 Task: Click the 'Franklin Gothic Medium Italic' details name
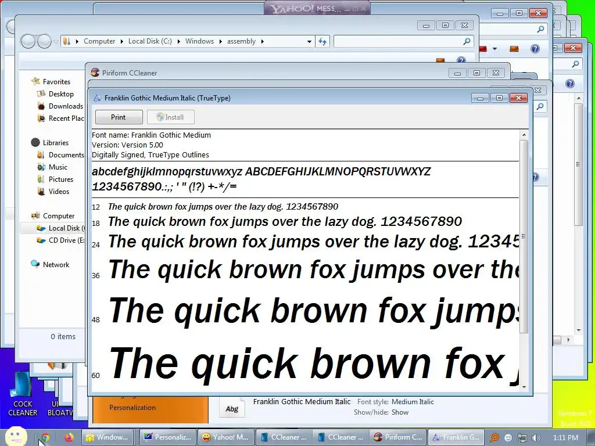(302, 401)
